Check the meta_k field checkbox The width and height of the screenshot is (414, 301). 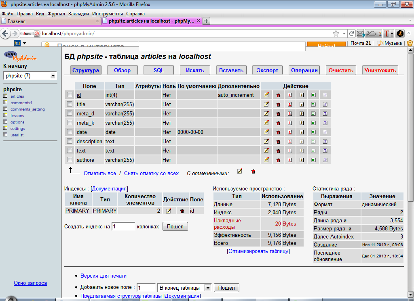(x=70, y=122)
